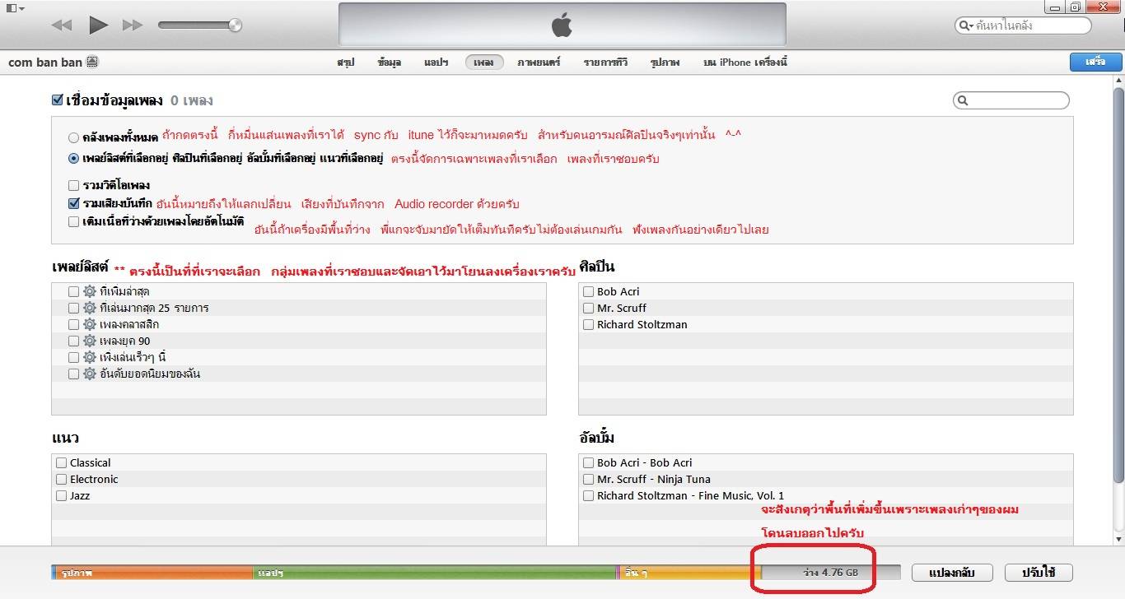Screen dimensions: 1125x599
Task: Check the Mr. Scruff - Ninja Tuna album checkbox
Action: pyautogui.click(x=588, y=479)
